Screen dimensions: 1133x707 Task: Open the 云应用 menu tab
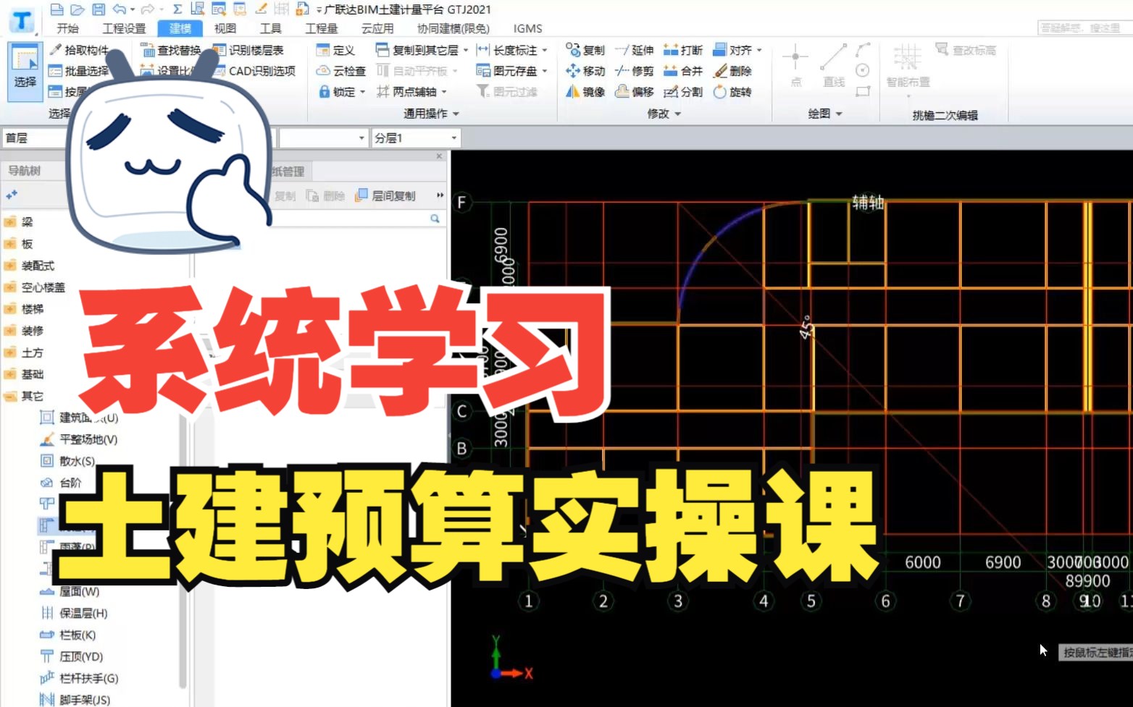click(x=377, y=28)
